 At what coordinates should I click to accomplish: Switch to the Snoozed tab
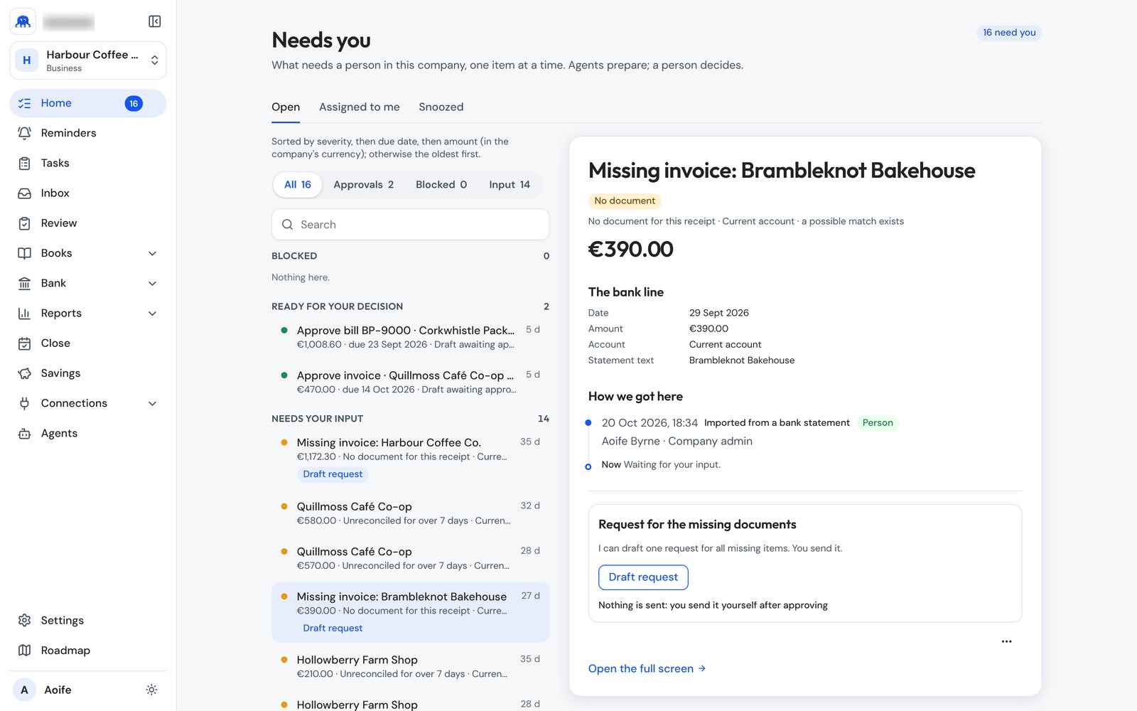441,107
